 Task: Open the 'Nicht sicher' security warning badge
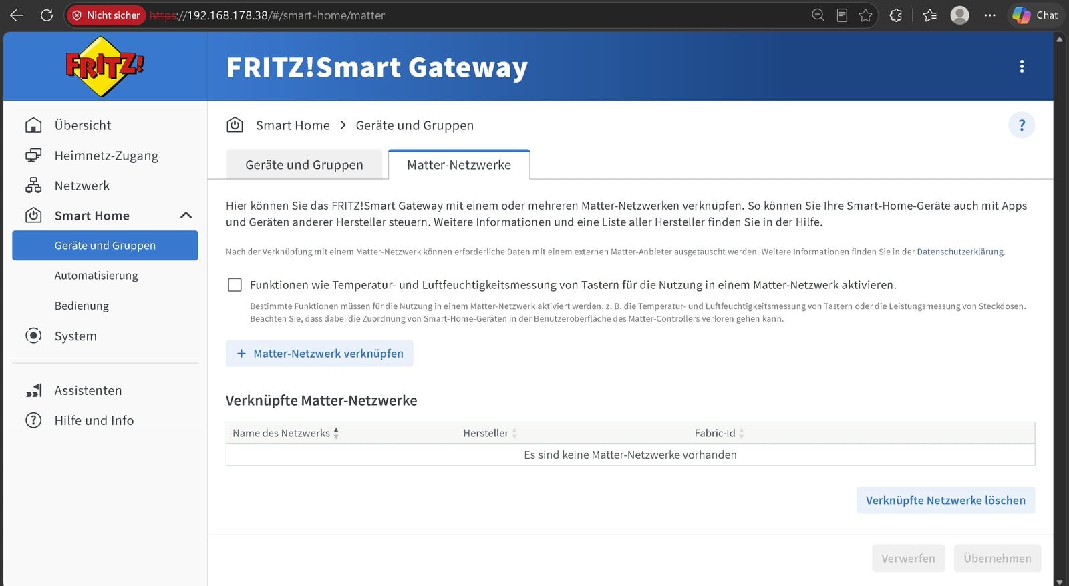[x=106, y=15]
